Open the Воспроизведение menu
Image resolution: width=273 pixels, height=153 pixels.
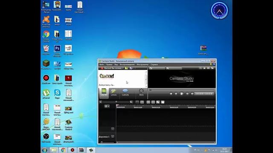pos(127,65)
